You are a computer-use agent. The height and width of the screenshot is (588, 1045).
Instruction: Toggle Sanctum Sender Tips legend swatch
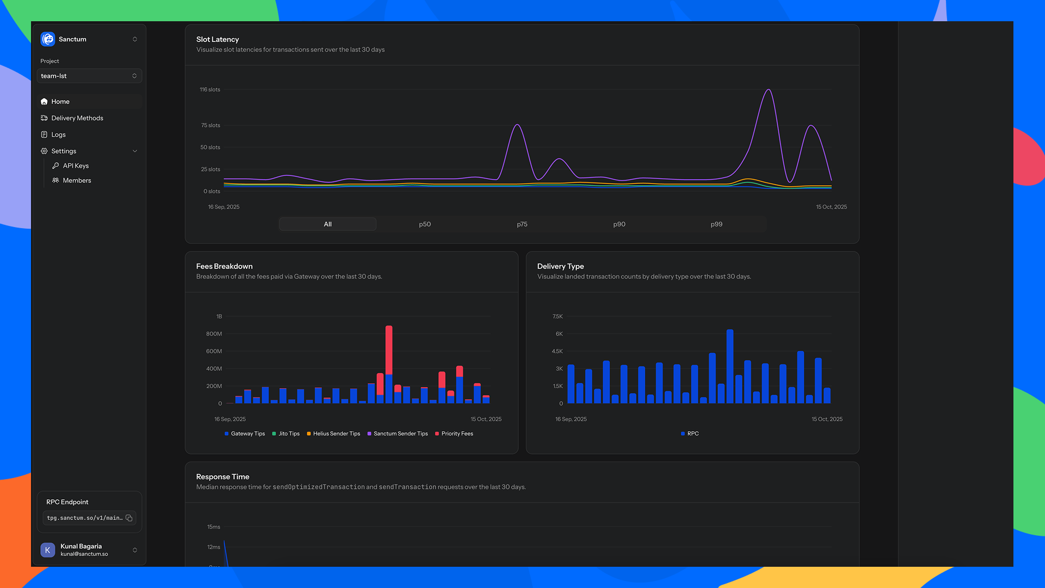370,434
